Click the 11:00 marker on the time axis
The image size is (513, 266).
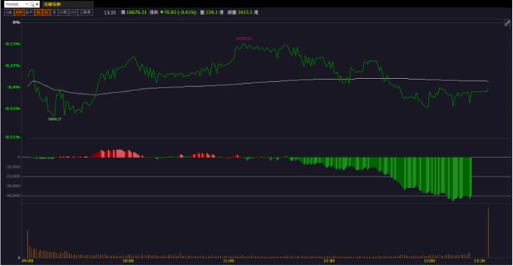point(229,261)
